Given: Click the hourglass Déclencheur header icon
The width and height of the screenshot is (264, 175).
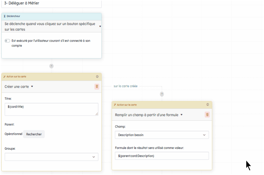Looking at the screenshot, I should click(x=5, y=16).
